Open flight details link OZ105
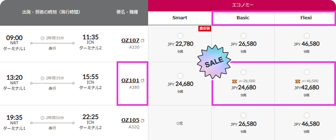Screen dimensions: 336x140 (130, 120)
